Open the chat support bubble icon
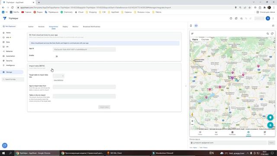 tap(5, 146)
